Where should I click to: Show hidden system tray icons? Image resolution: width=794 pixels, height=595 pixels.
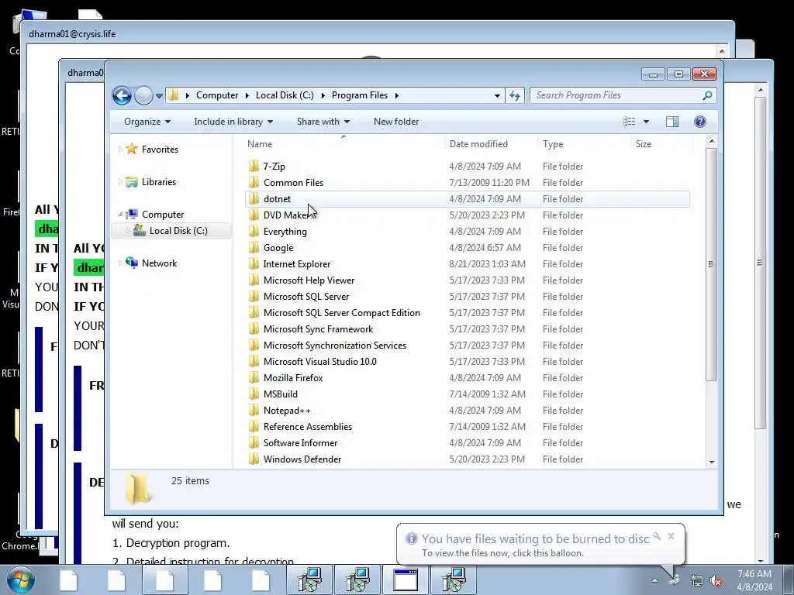(654, 580)
